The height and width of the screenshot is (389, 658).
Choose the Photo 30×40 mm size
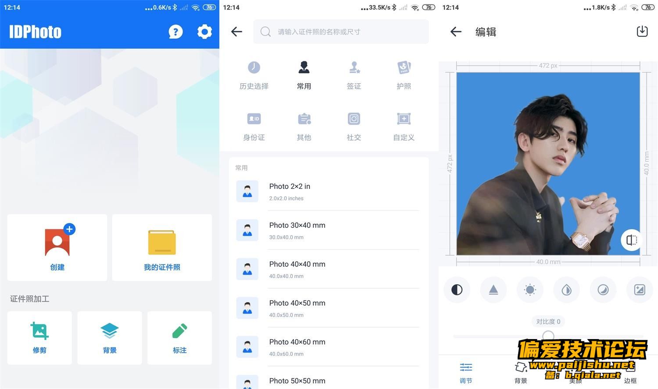pos(329,230)
